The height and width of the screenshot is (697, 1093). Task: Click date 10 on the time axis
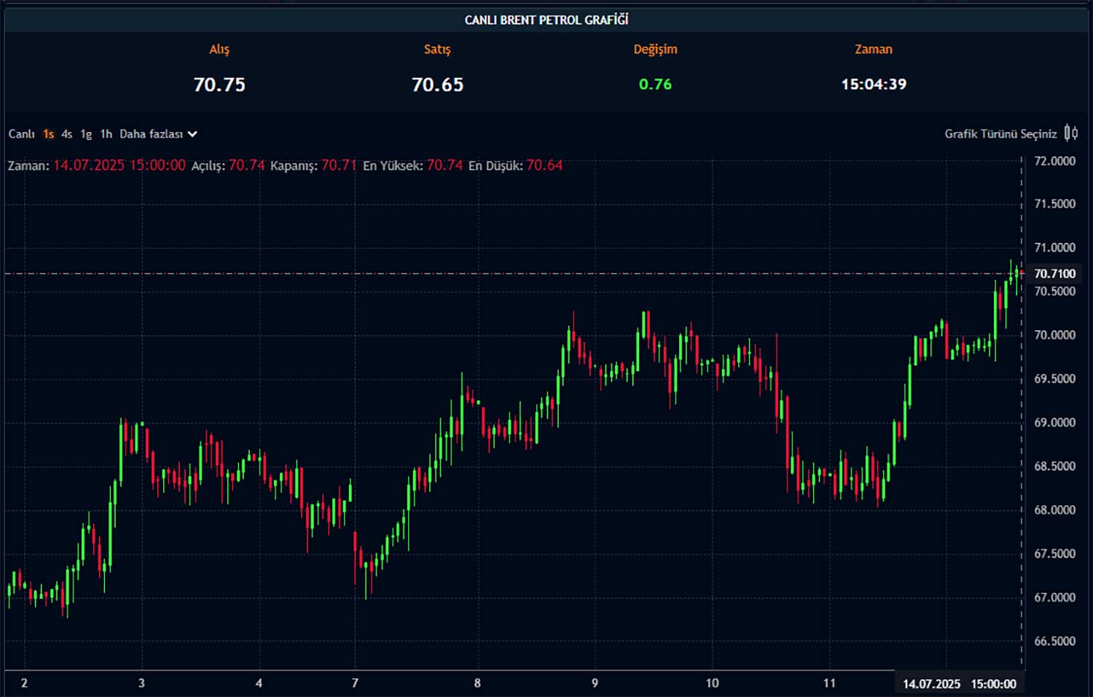pyautogui.click(x=712, y=683)
